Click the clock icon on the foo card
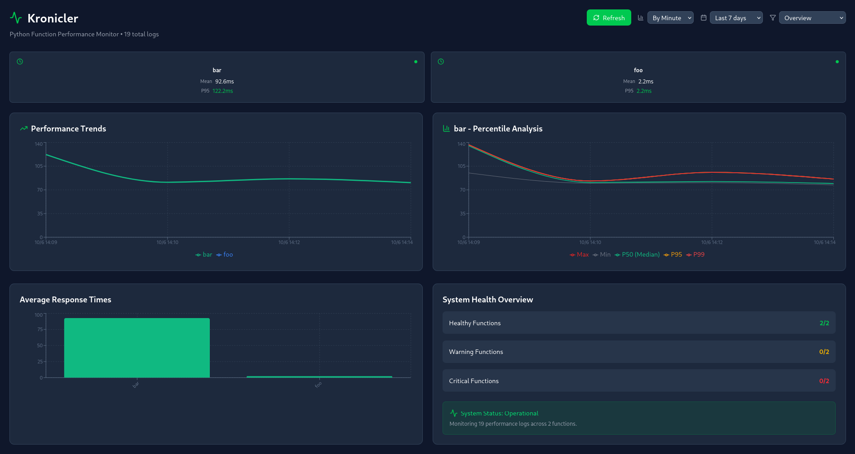The width and height of the screenshot is (855, 454). 441,61
